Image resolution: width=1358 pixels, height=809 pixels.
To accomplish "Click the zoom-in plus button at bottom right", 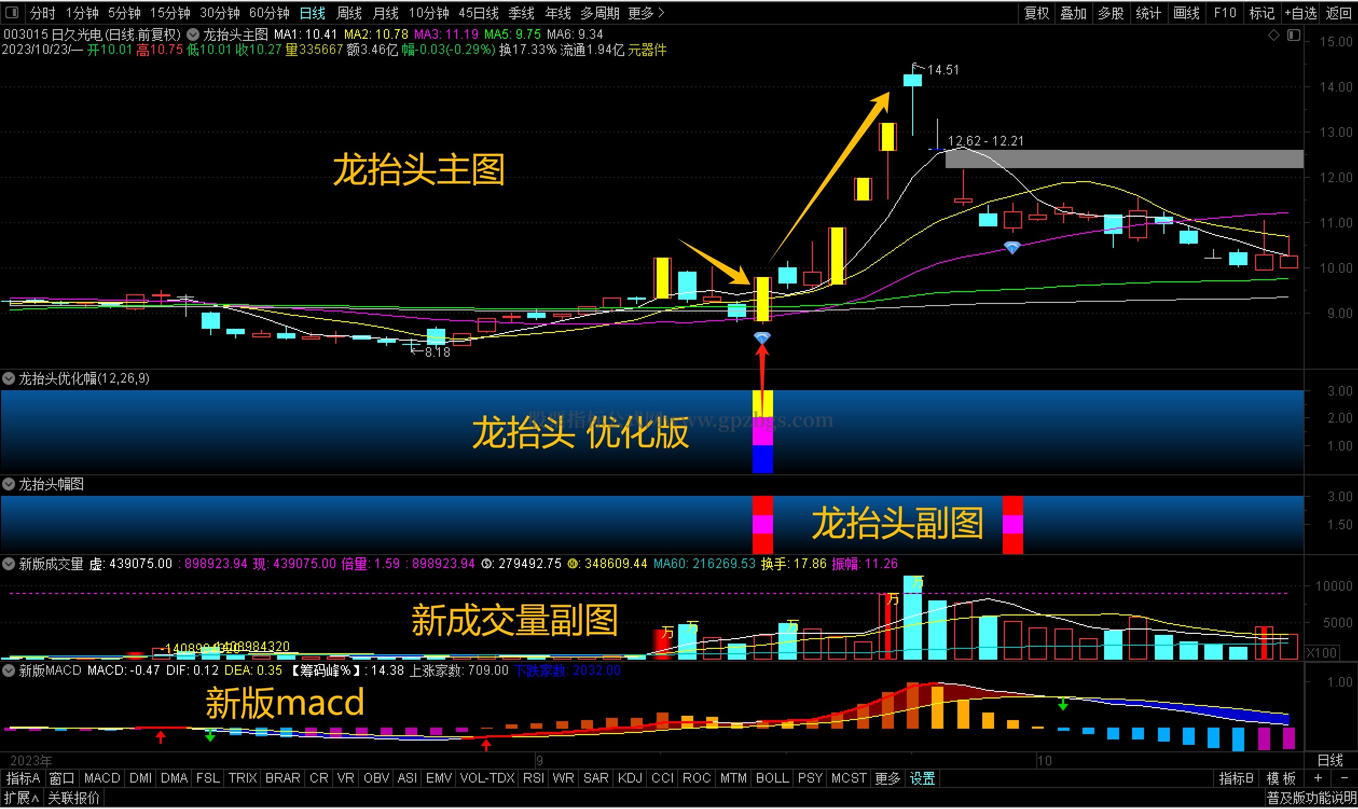I will coord(1318,778).
